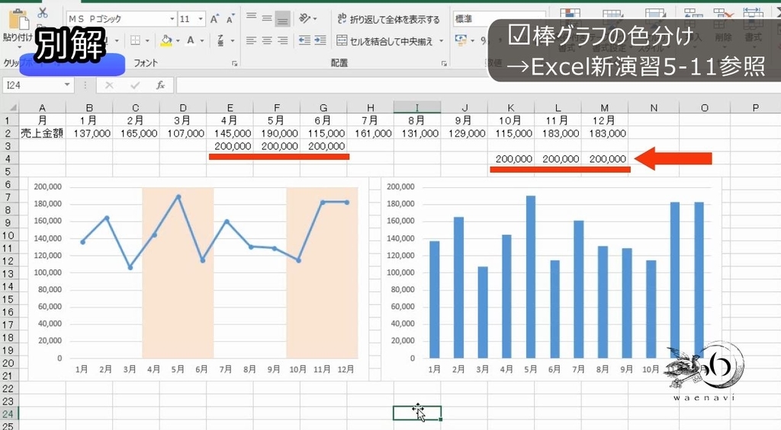Click cell D1 with 3月

(x=183, y=121)
